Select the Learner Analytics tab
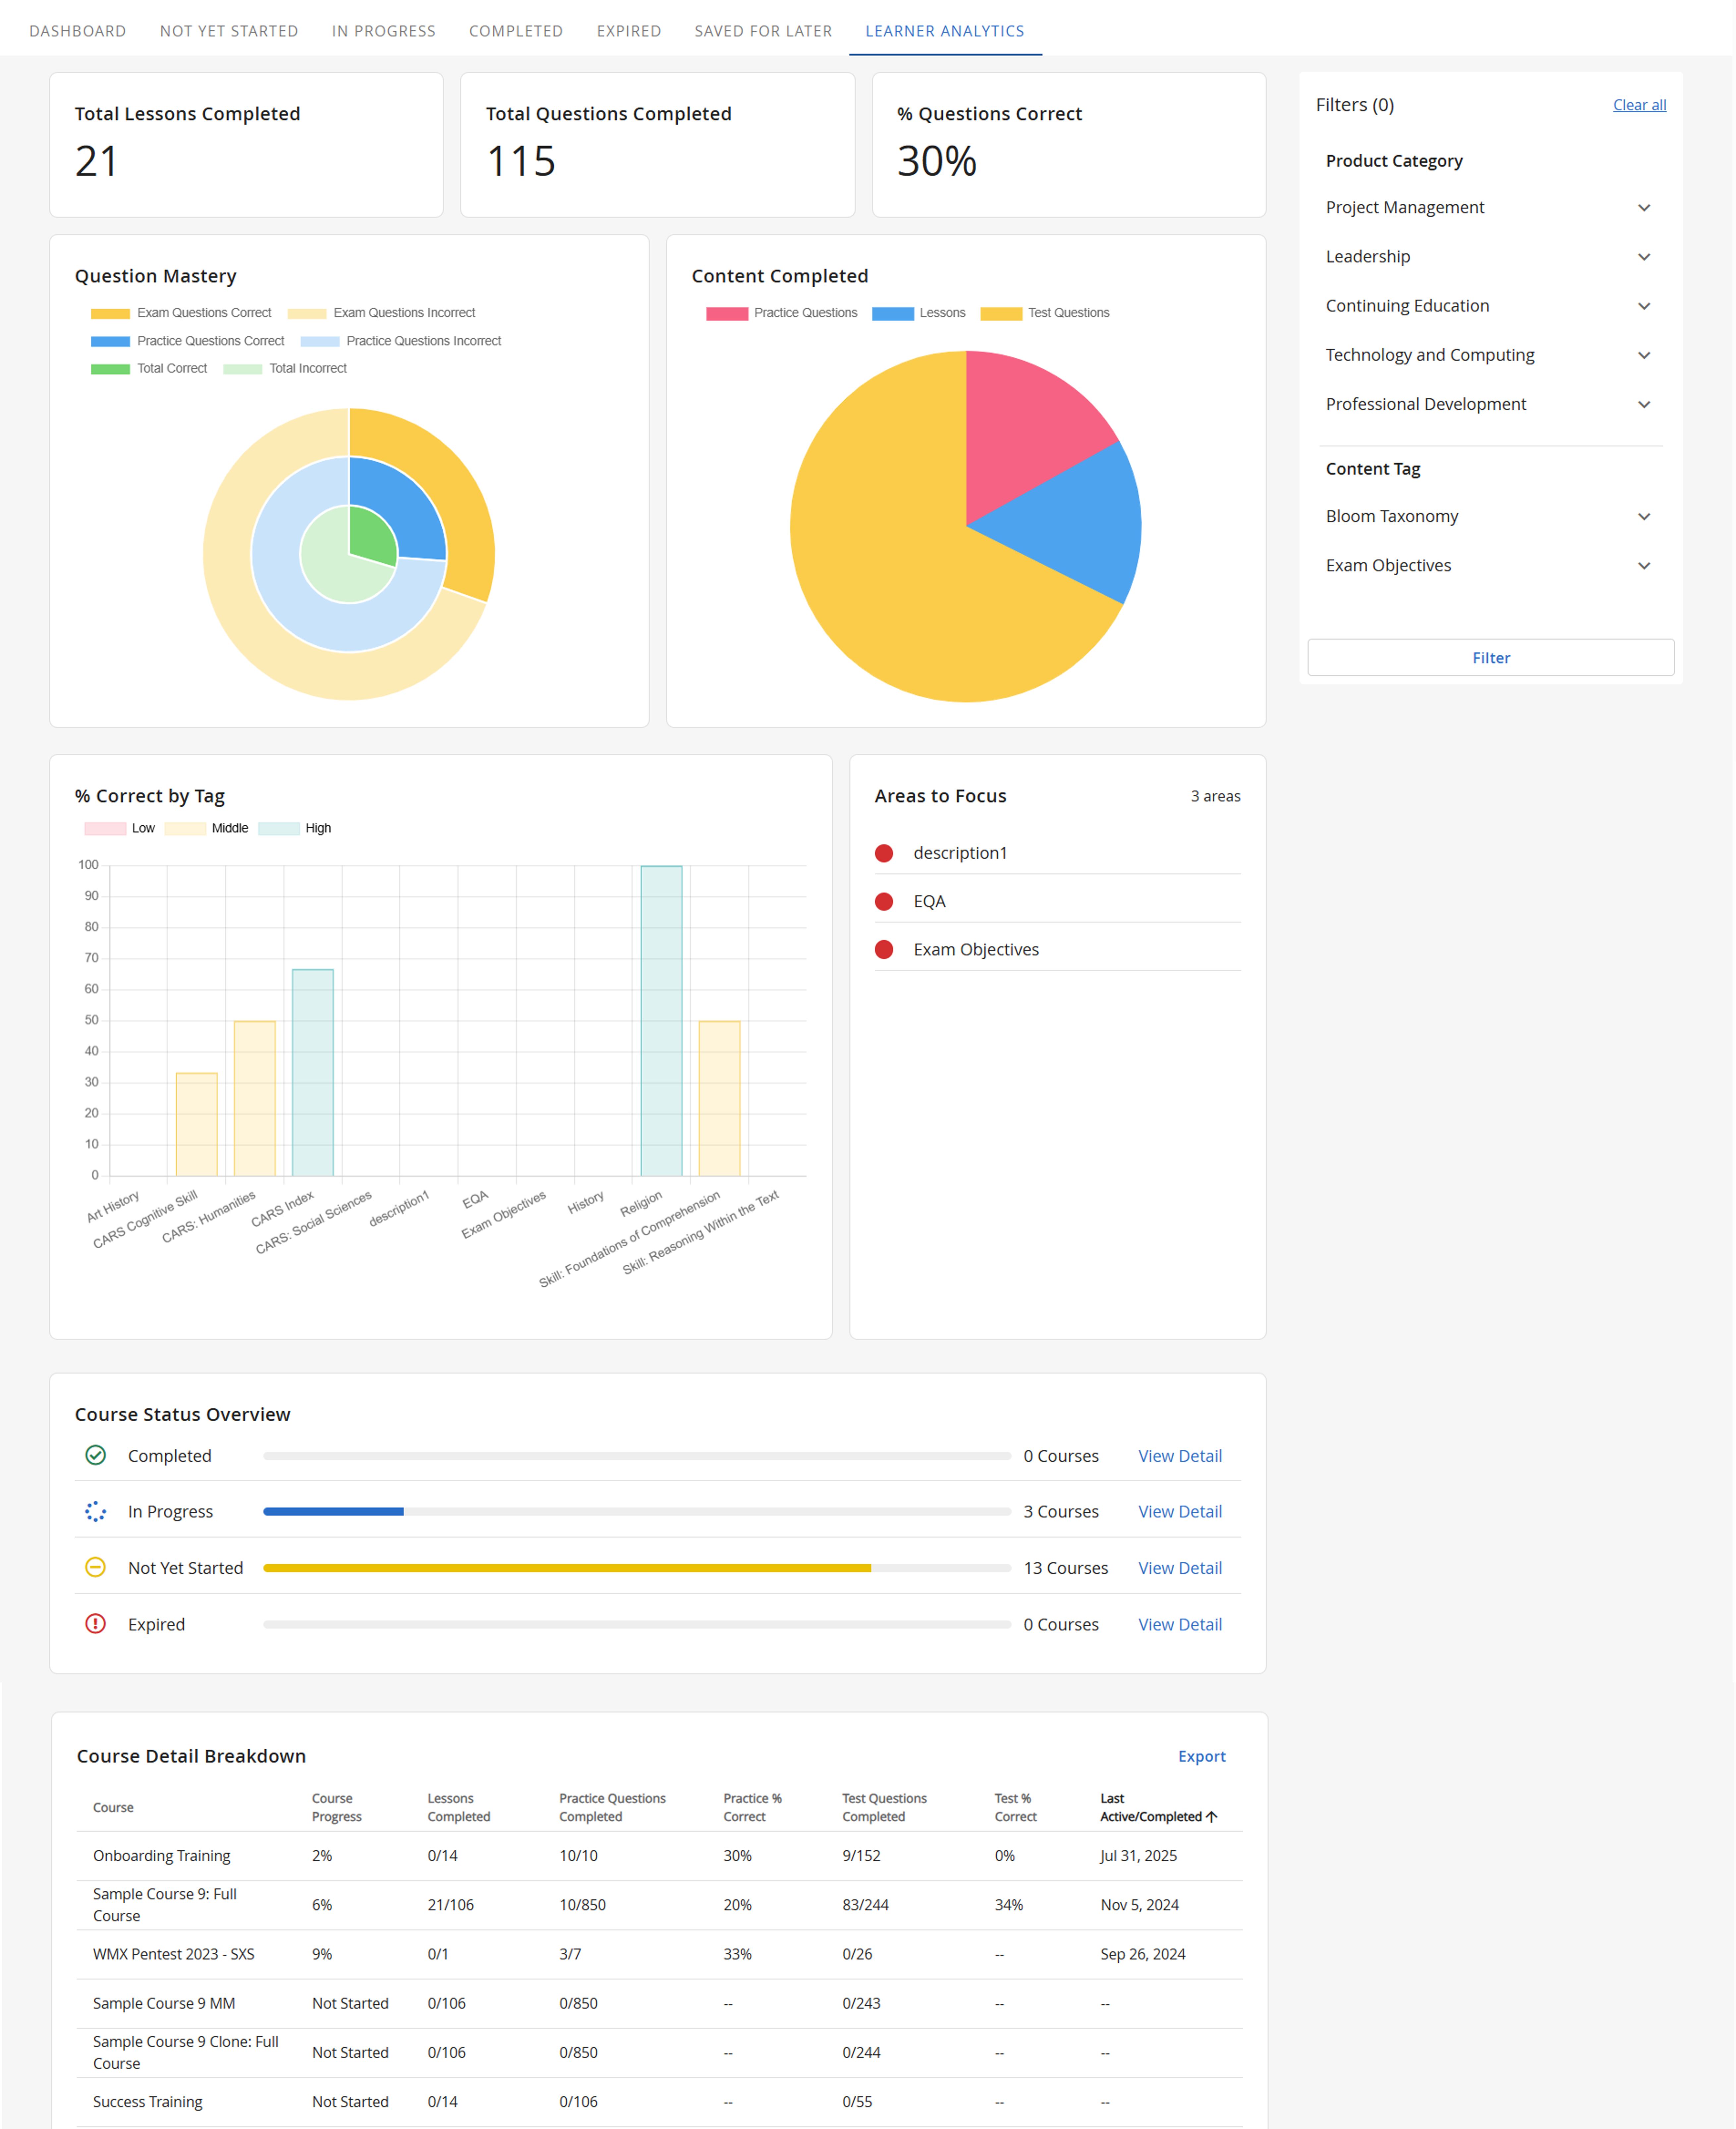Viewport: 1736px width, 2129px height. pyautogui.click(x=945, y=31)
